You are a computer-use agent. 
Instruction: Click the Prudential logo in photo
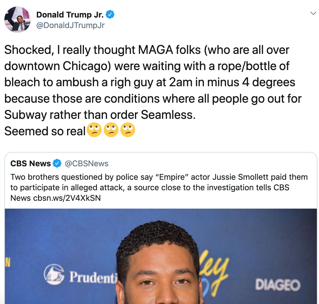81,275
